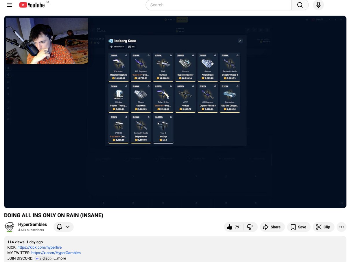Create a Clip with scissors button
347x262 pixels.
tap(323, 227)
